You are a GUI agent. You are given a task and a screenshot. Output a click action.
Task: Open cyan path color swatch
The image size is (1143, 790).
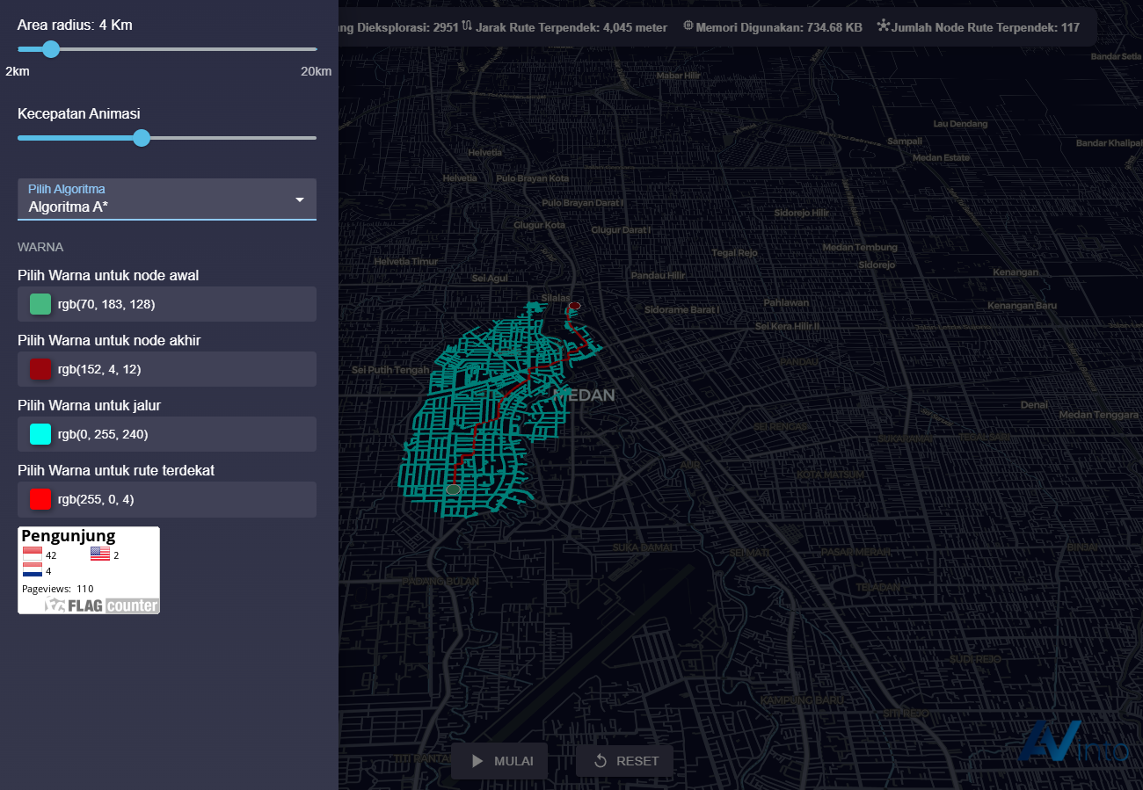(40, 434)
